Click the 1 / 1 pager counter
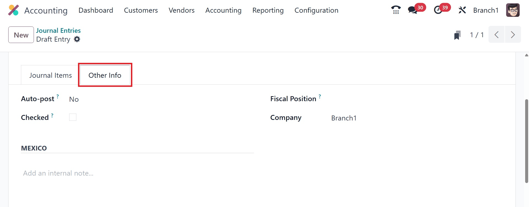Image resolution: width=529 pixels, height=207 pixels. tap(477, 35)
